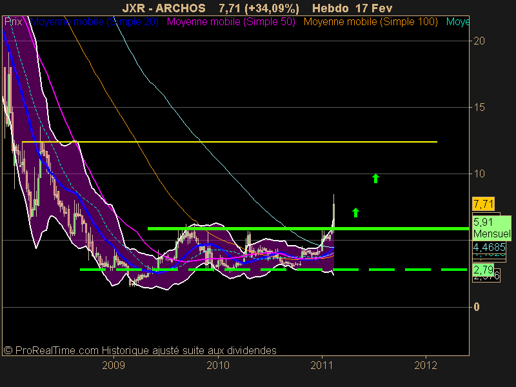Click the +34,09% change value
The image size is (516, 387).
[x=272, y=8]
